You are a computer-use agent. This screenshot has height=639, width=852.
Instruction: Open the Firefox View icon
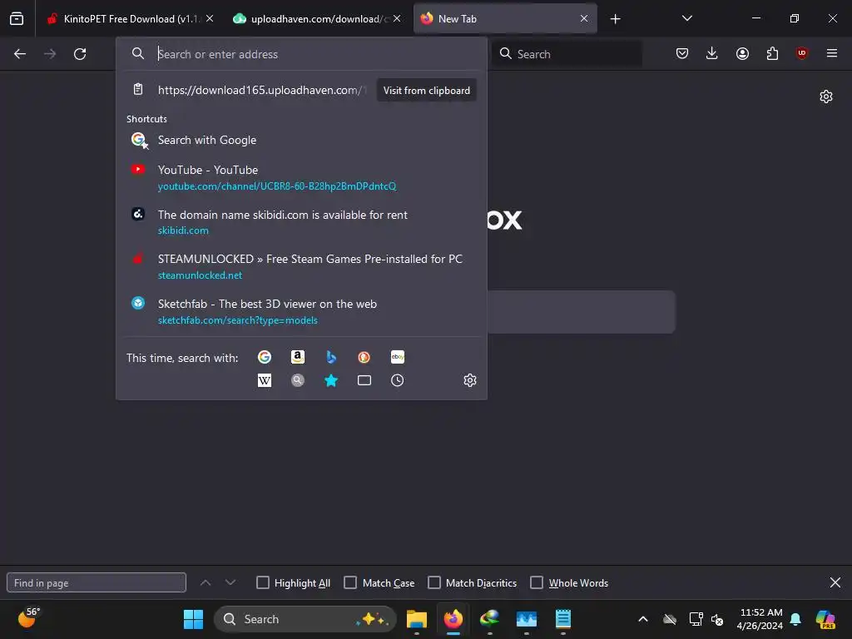pos(17,19)
